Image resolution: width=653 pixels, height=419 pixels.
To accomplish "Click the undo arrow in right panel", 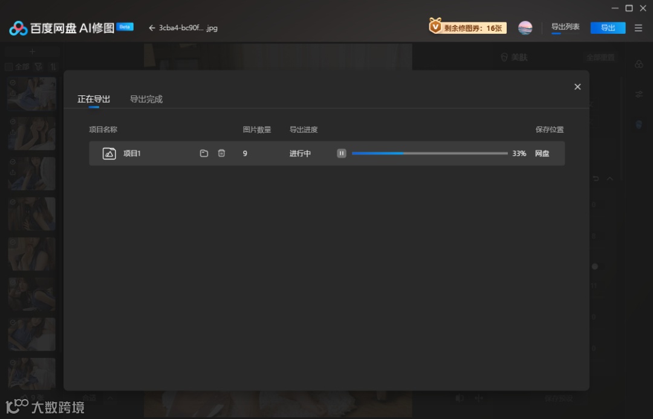I will tap(596, 178).
